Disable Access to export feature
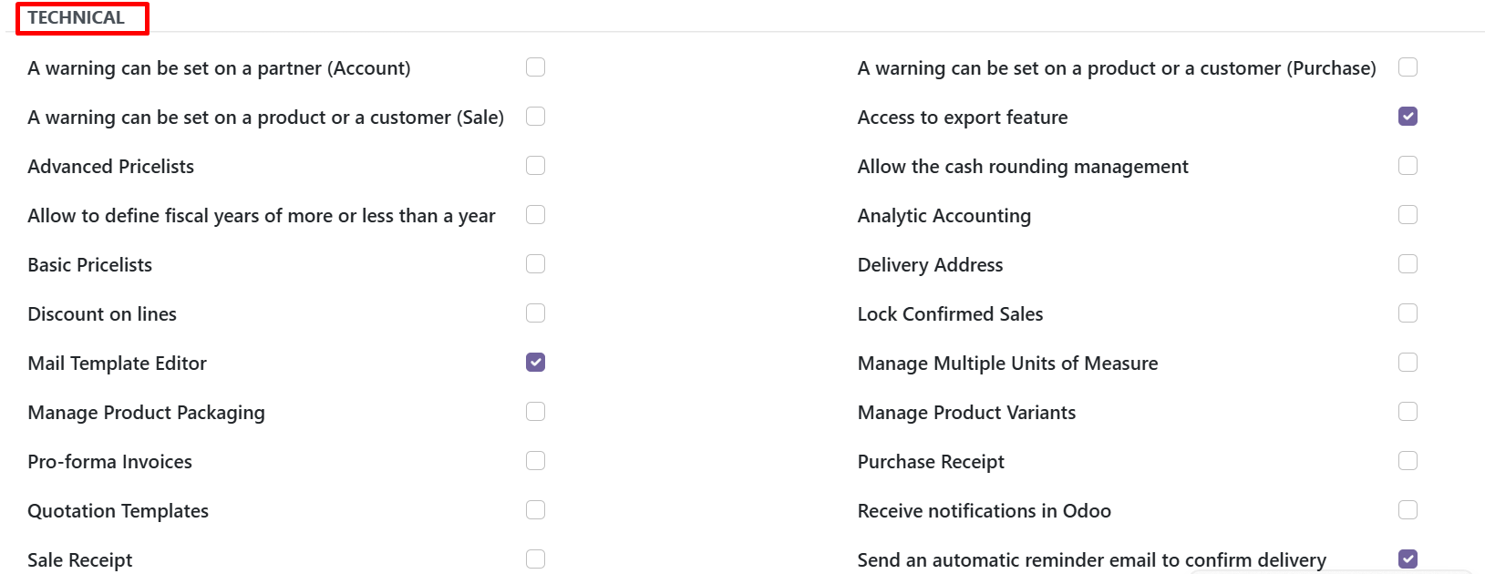 coord(1408,117)
